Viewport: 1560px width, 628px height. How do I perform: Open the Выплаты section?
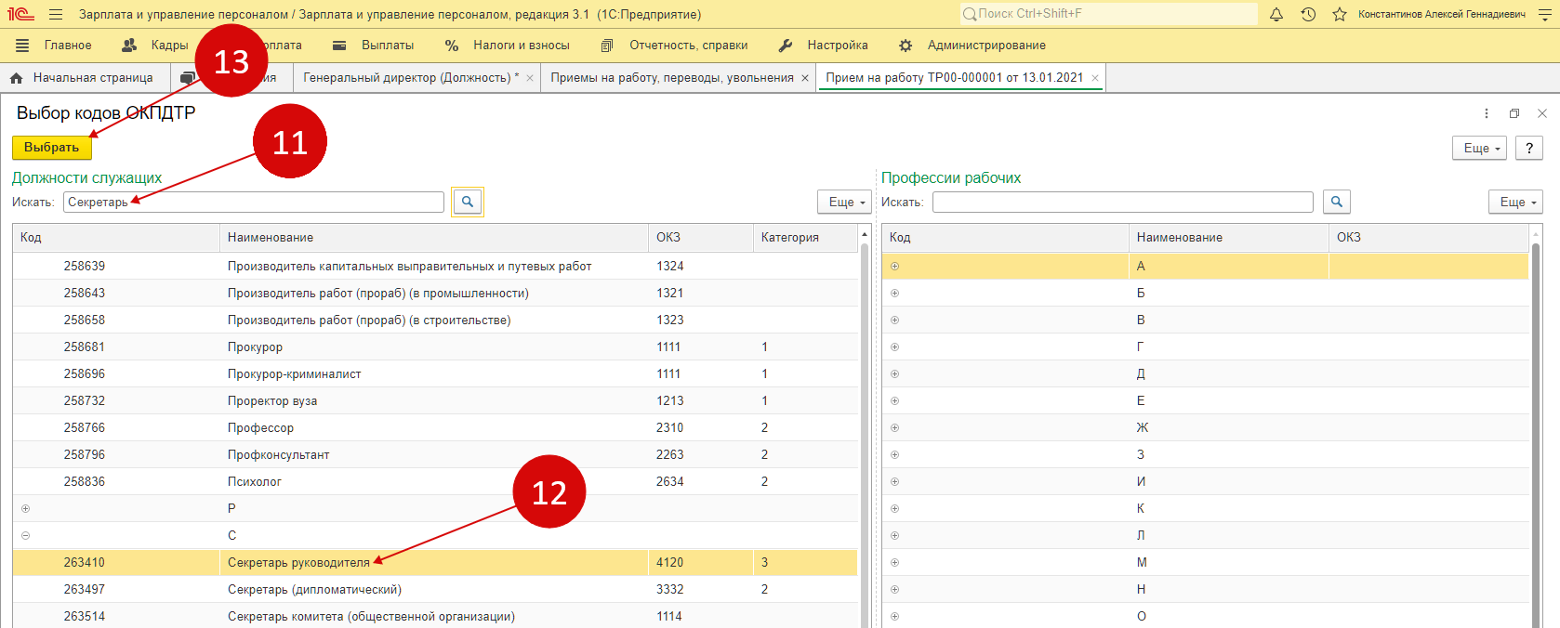374,45
